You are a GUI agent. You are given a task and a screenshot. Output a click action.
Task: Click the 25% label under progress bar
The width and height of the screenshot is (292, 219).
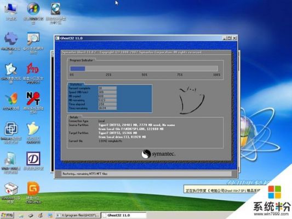pyautogui.click(x=108, y=74)
